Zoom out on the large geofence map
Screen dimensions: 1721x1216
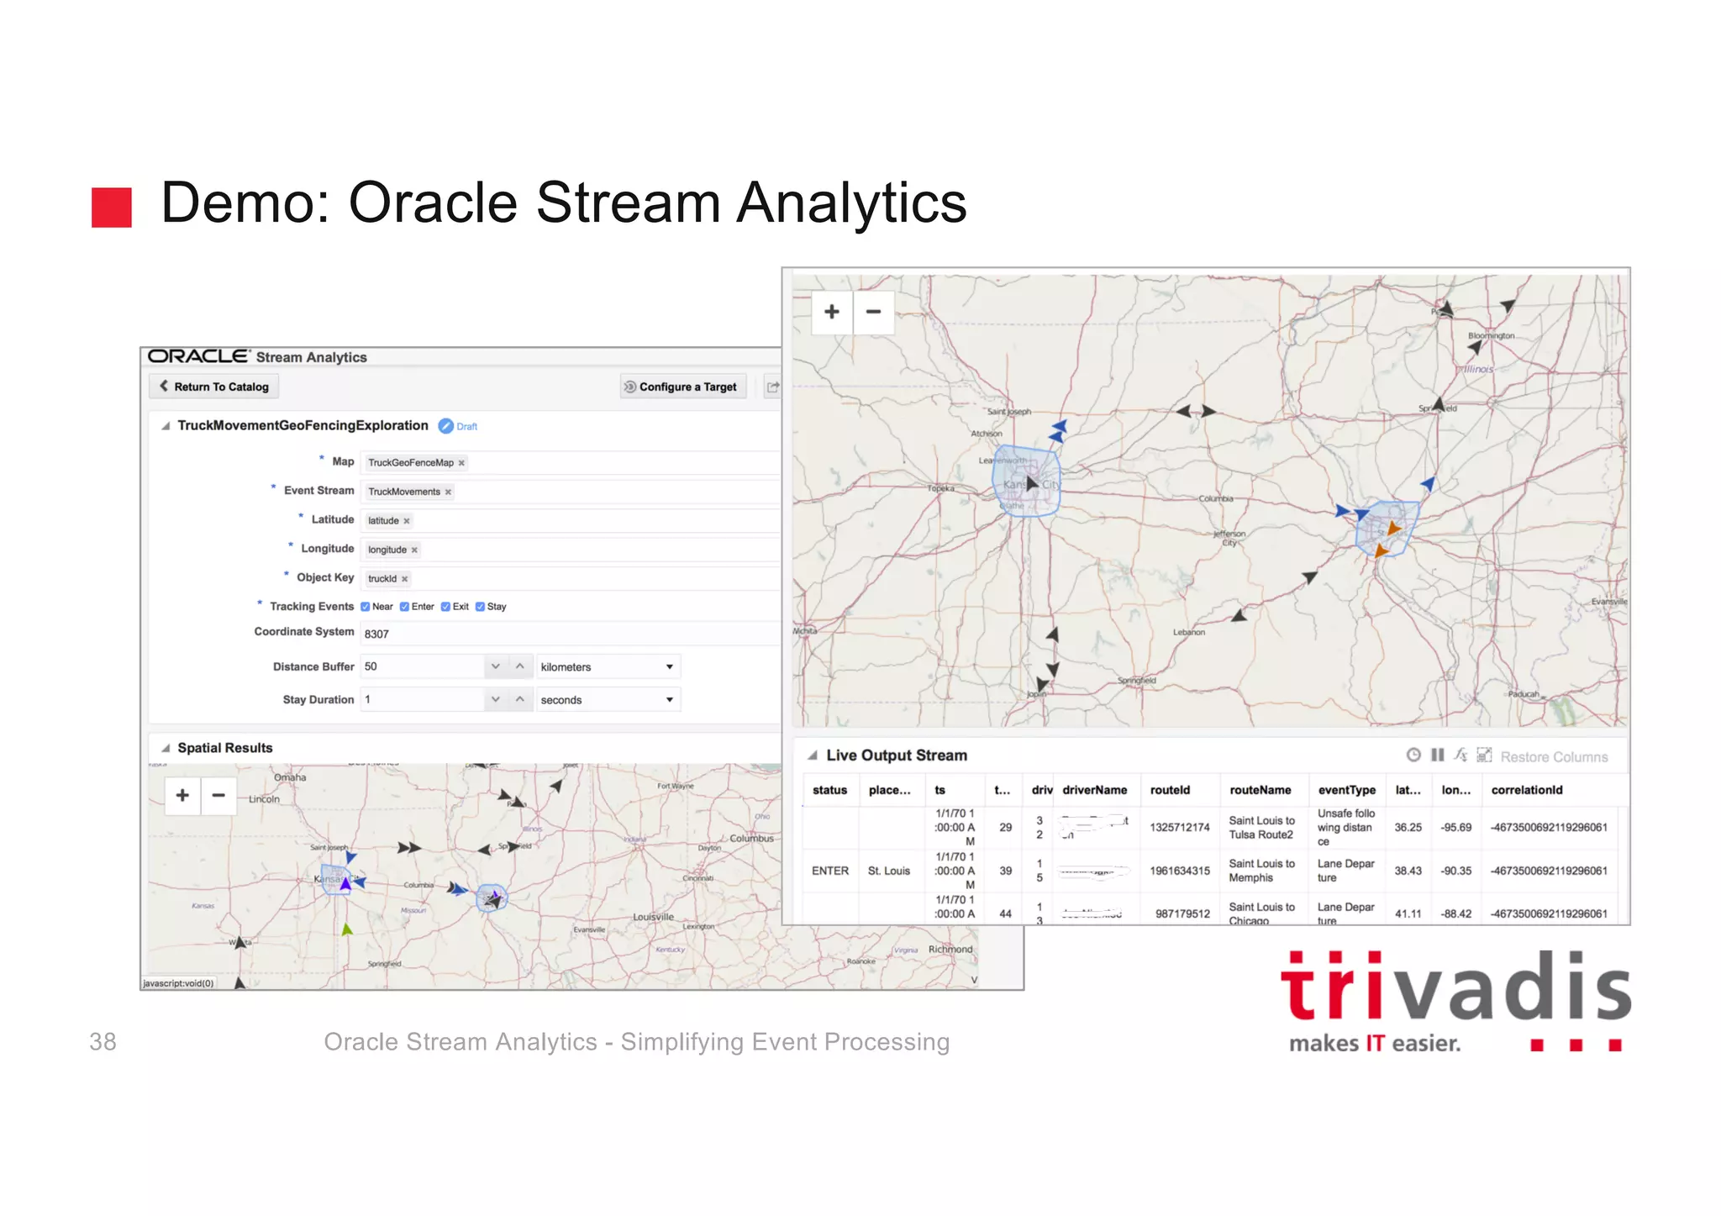pyautogui.click(x=874, y=312)
